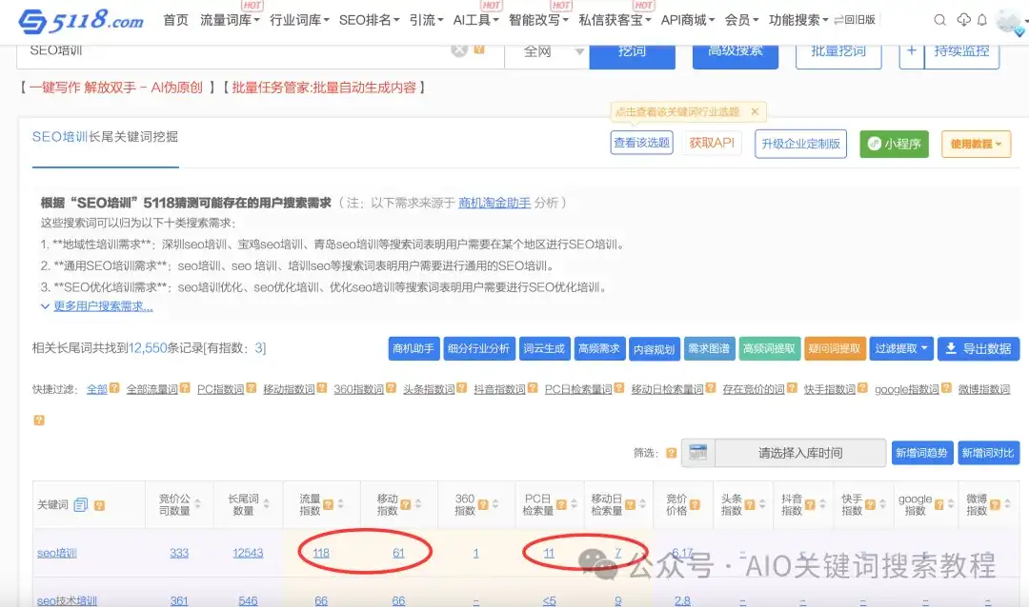
Task: Click the help icon in google指数 header
Action: [939, 505]
